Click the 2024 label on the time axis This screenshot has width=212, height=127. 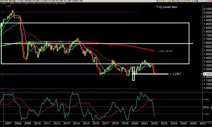[x=174, y=123]
